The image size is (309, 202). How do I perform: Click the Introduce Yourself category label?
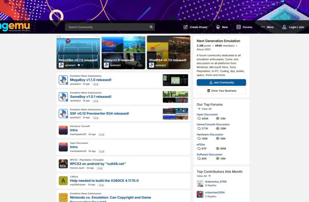(x=80, y=126)
